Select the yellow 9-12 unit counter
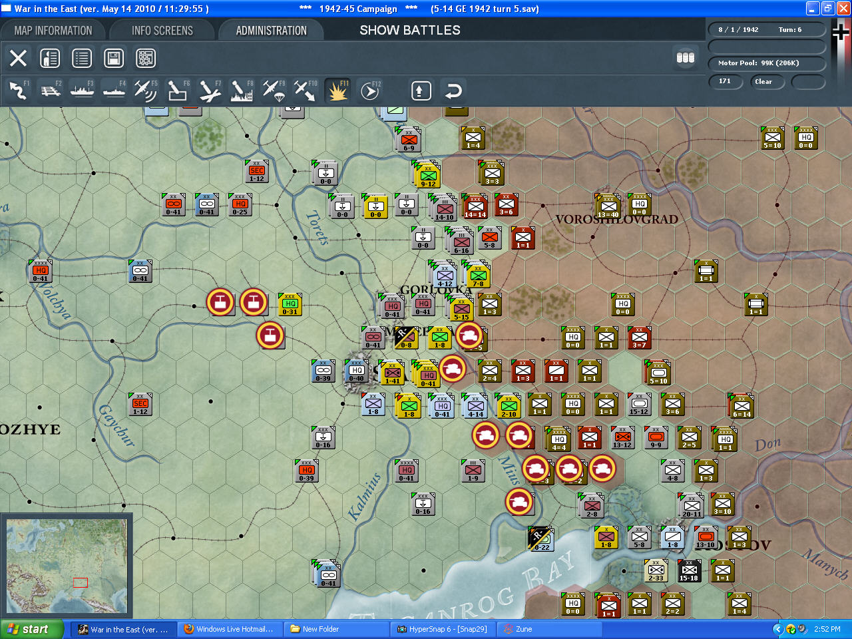The image size is (852, 639). point(427,175)
